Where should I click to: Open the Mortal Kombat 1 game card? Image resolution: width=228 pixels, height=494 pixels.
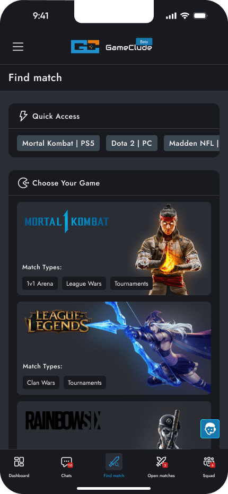[114, 249]
